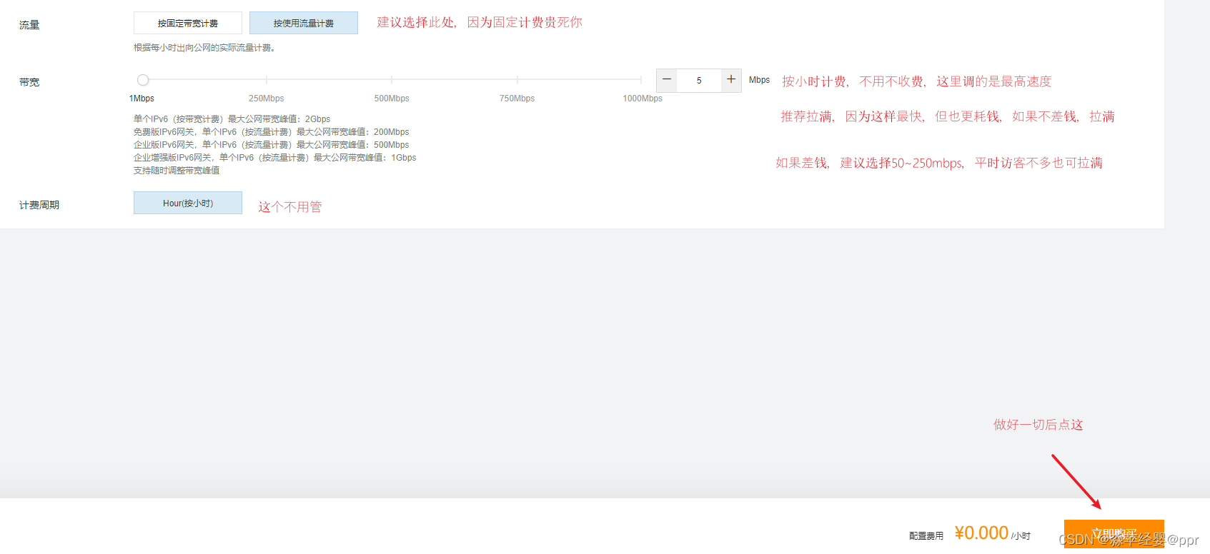
Task: Click the 250Mbps label under slider
Action: [x=266, y=99]
